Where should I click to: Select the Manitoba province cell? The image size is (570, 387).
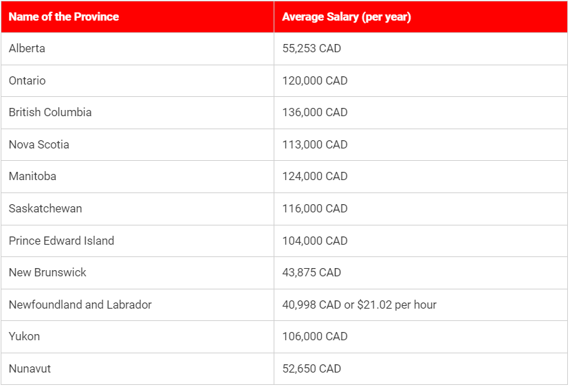[32, 176]
